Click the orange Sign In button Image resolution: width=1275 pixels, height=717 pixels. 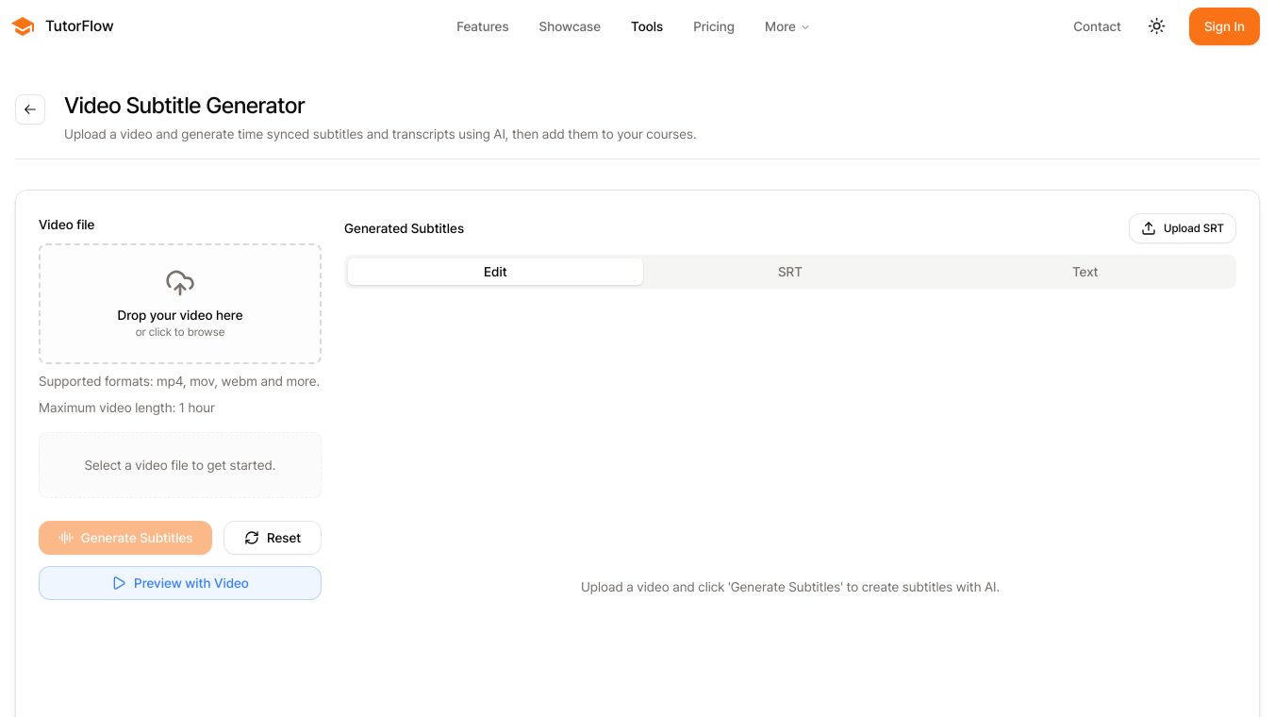[x=1223, y=26]
